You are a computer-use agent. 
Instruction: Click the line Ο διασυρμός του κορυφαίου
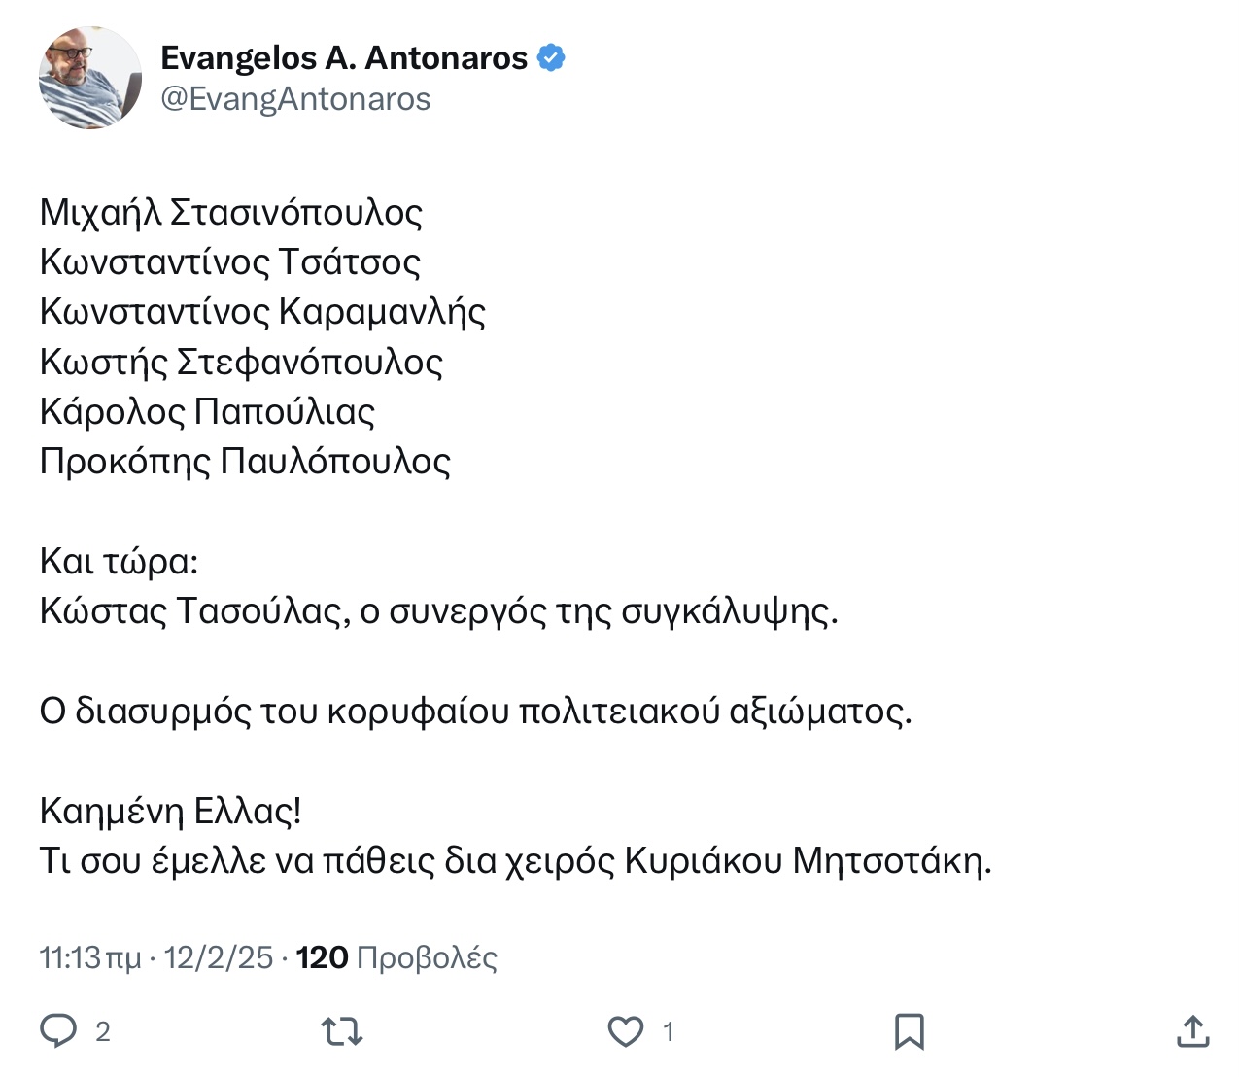tap(476, 712)
